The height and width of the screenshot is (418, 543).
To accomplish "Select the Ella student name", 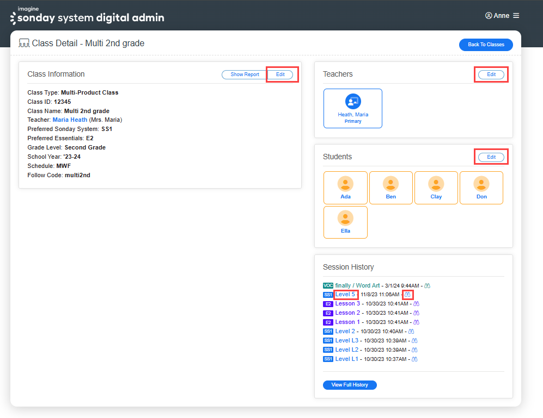I will tap(345, 231).
